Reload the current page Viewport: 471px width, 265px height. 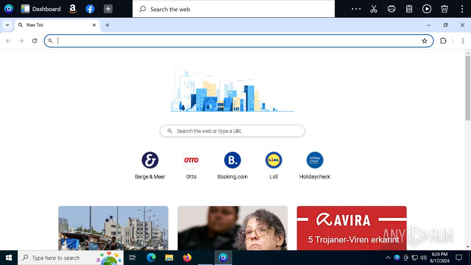(35, 41)
